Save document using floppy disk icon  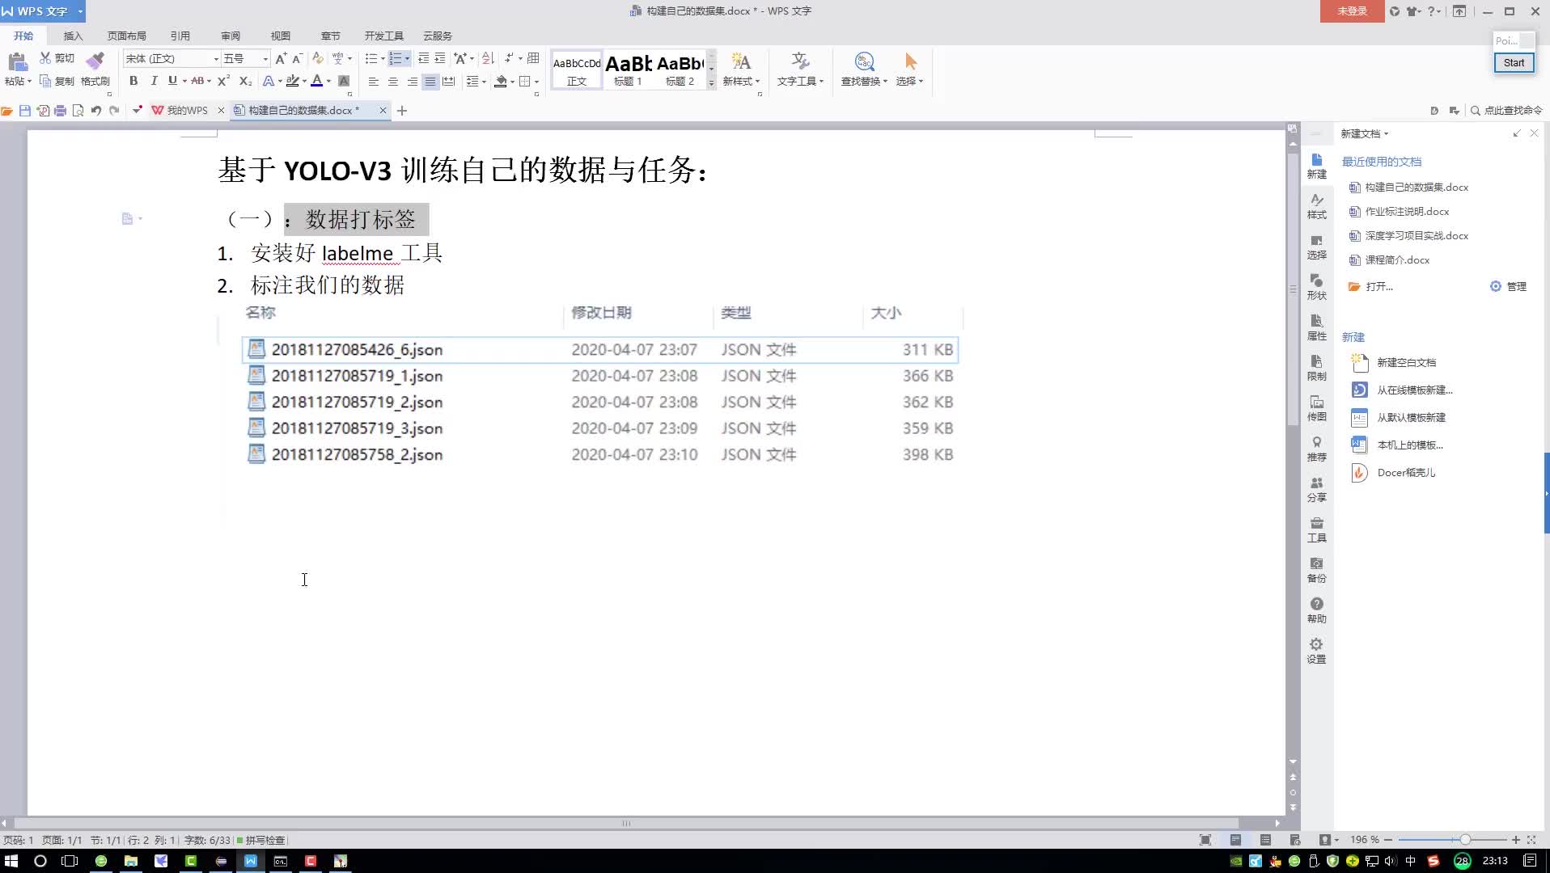[x=25, y=111]
